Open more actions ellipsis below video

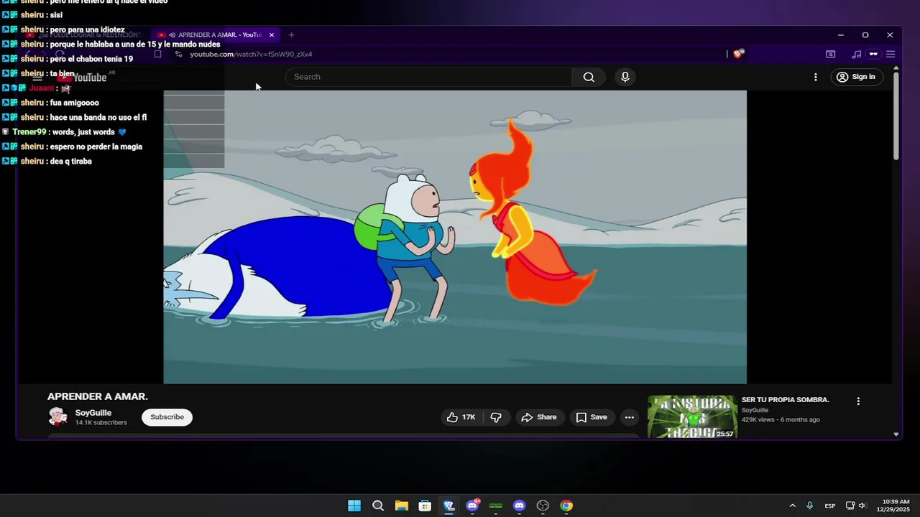click(629, 417)
